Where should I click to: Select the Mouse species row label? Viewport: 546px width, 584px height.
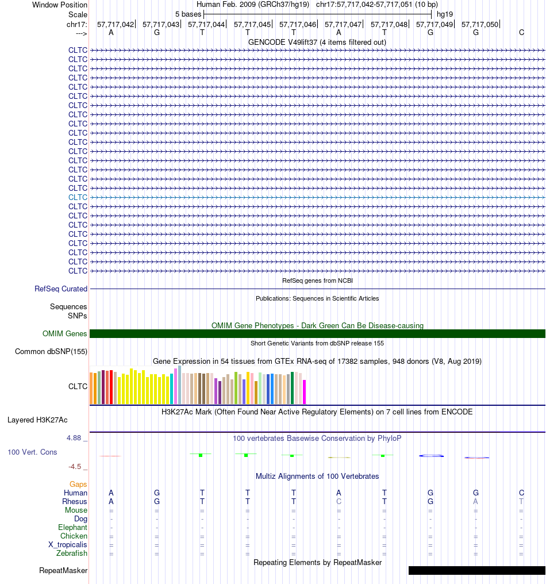(76, 510)
